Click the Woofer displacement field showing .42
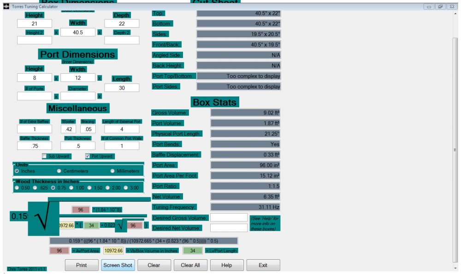Screen dimensions: 461x274 coord(69,129)
